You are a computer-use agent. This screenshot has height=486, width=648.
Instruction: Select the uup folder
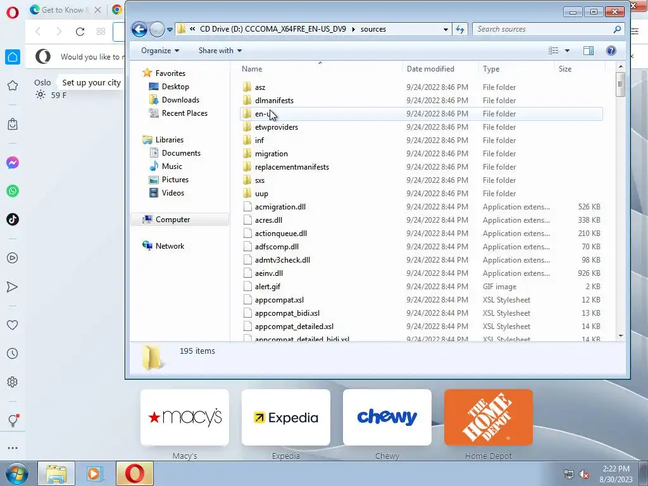(x=421, y=194)
